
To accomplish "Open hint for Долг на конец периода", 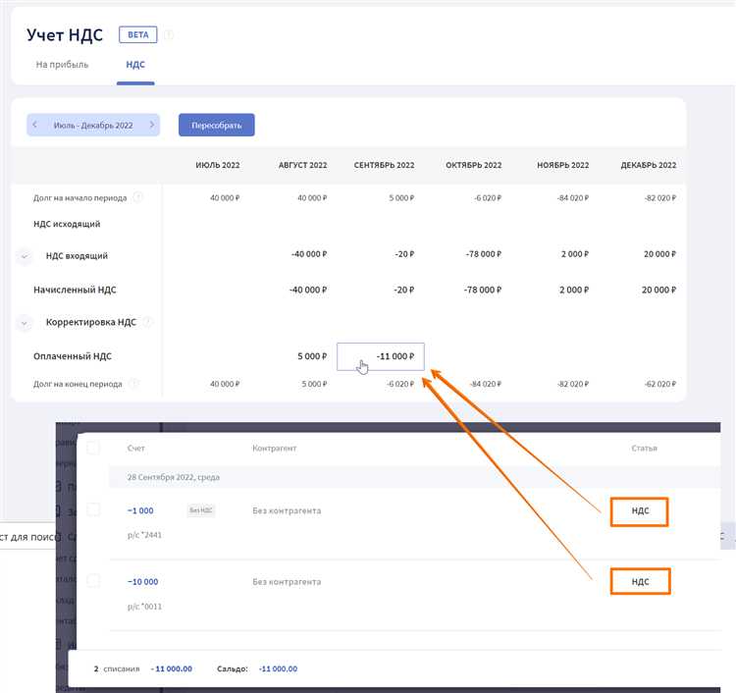I will tap(133, 384).
